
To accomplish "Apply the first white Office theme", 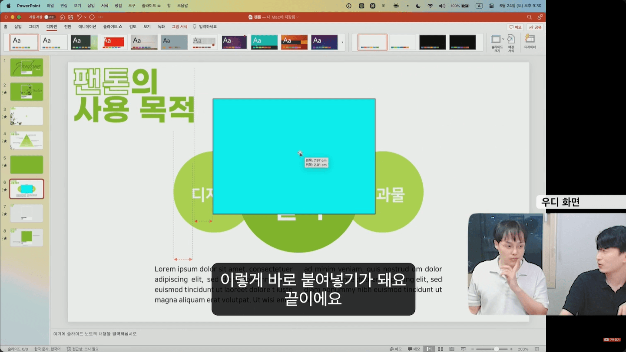I will tap(24, 43).
